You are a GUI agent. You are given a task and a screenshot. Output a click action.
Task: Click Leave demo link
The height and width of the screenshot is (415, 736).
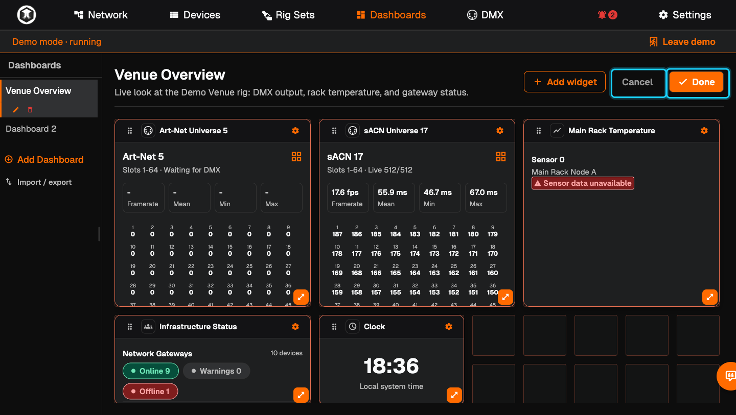click(682, 42)
